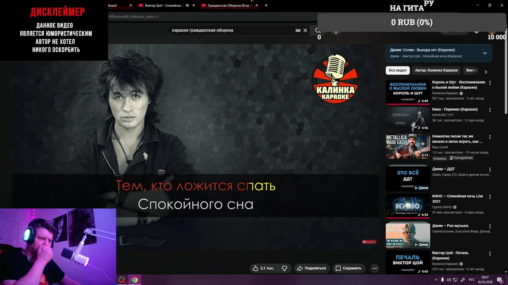
Task: Open menu for 'Король и Шут - Воспоминания' video
Action: 490,83
